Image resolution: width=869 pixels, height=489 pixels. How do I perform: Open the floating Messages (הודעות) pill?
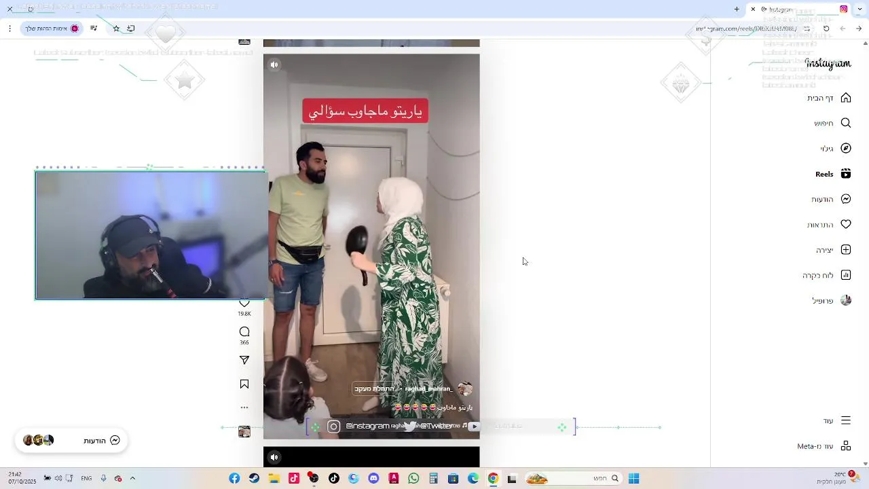(x=71, y=440)
